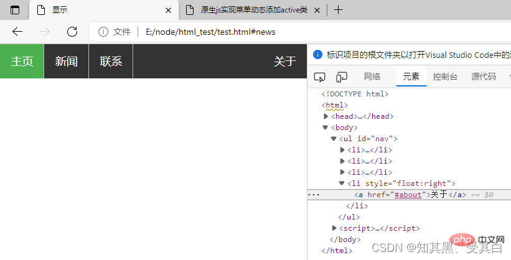Switch to the 原生js实现菜单动态添加active类 tab
Image resolution: width=511 pixels, height=260 pixels.
click(254, 10)
